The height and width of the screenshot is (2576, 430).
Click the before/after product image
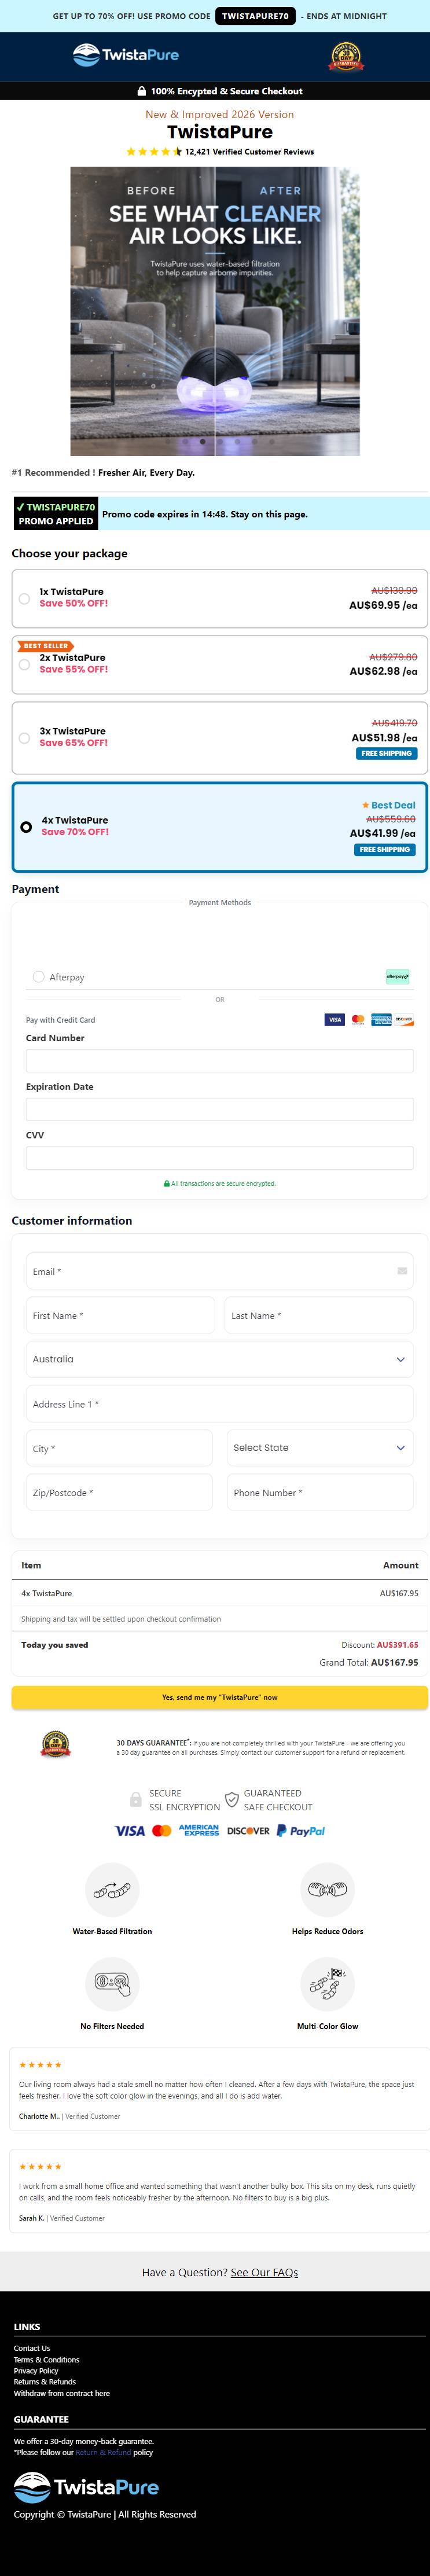pos(215,311)
